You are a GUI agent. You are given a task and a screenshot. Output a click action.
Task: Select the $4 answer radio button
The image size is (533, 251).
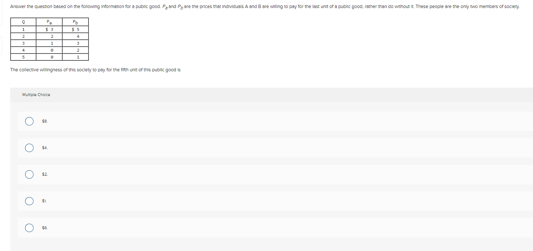[29, 148]
